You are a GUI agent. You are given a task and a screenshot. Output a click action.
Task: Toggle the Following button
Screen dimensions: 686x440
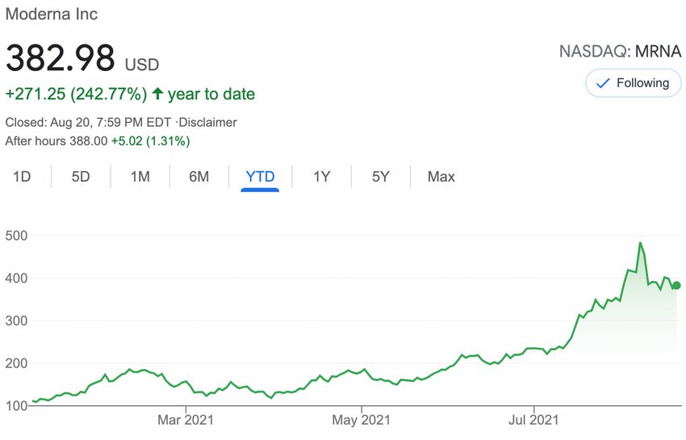click(x=632, y=83)
